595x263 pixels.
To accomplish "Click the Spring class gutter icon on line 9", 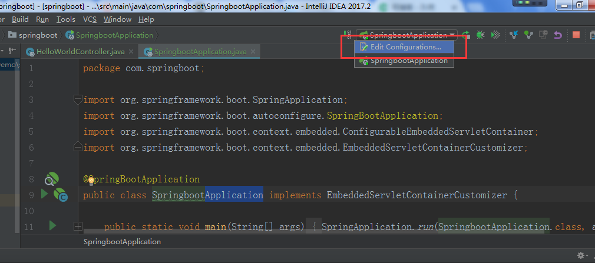I will coord(61,195).
